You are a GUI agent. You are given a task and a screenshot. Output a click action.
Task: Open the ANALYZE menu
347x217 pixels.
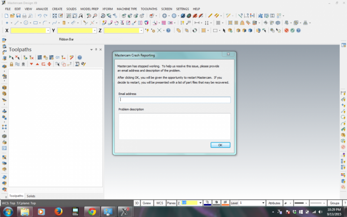42,9
